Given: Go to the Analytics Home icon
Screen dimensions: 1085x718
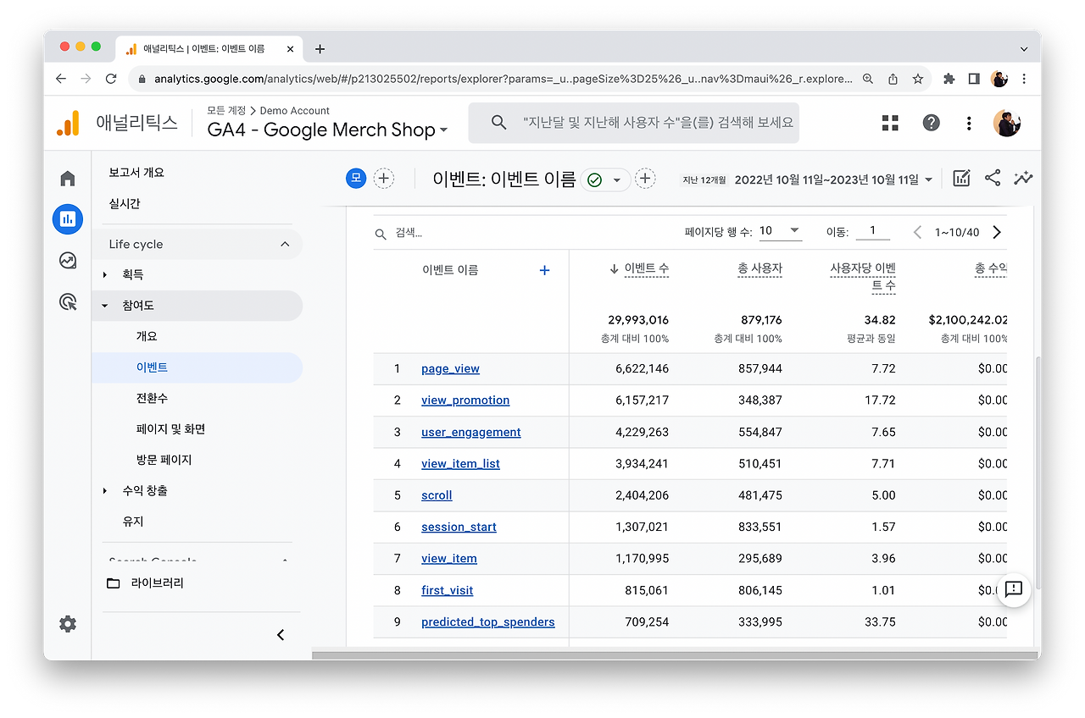Looking at the screenshot, I should (x=68, y=178).
